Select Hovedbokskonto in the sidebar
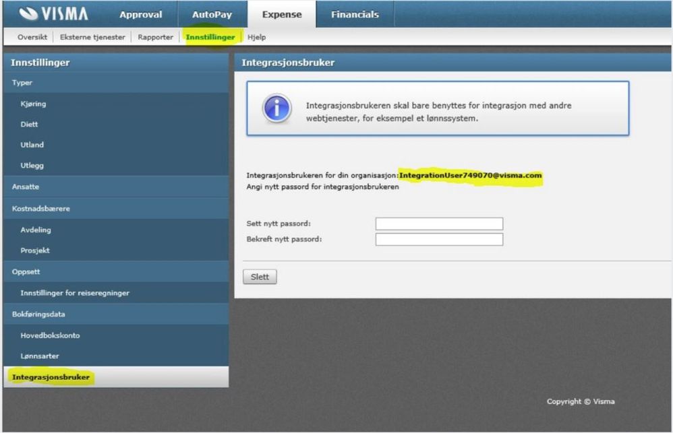The height and width of the screenshot is (433, 673). 116,335
